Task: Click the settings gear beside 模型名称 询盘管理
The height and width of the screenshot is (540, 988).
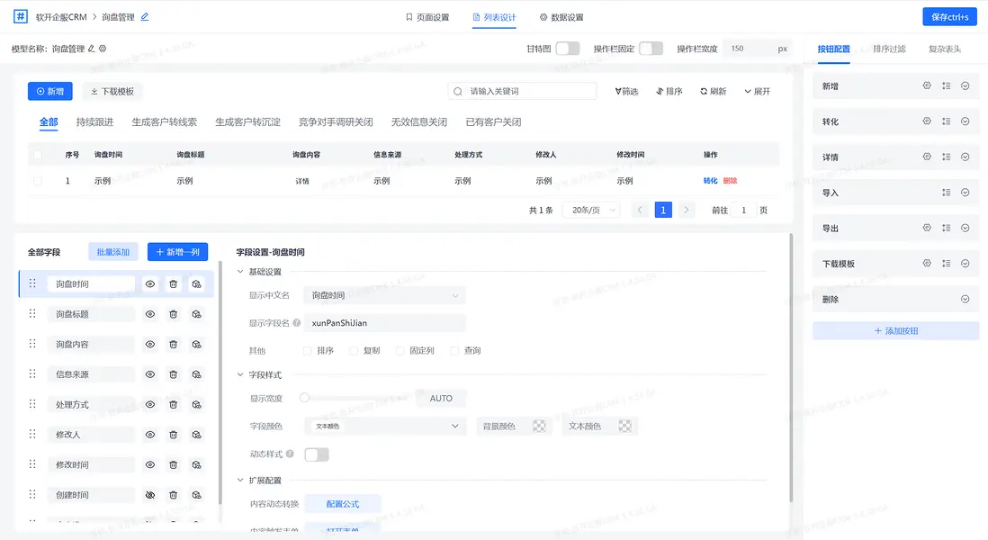Action: (x=102, y=49)
